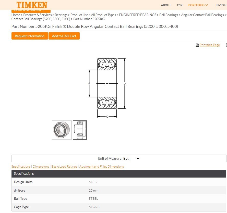
Task: Select the '25 mm' bore value
Action: 93,191
